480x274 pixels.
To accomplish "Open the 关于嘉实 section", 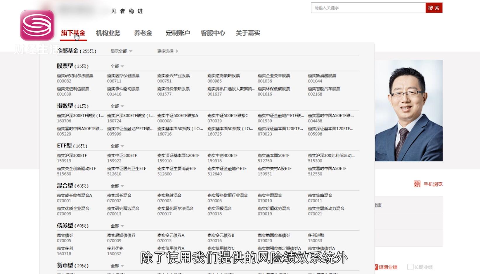I will click(248, 33).
